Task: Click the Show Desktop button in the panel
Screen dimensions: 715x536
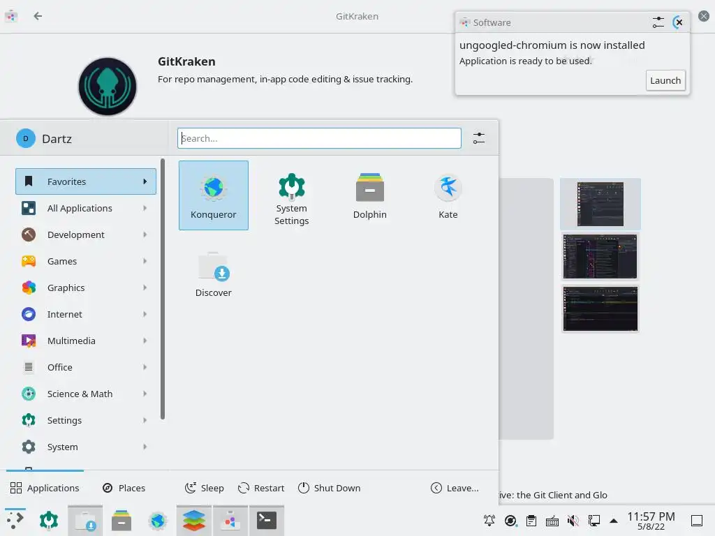Action: (x=697, y=520)
